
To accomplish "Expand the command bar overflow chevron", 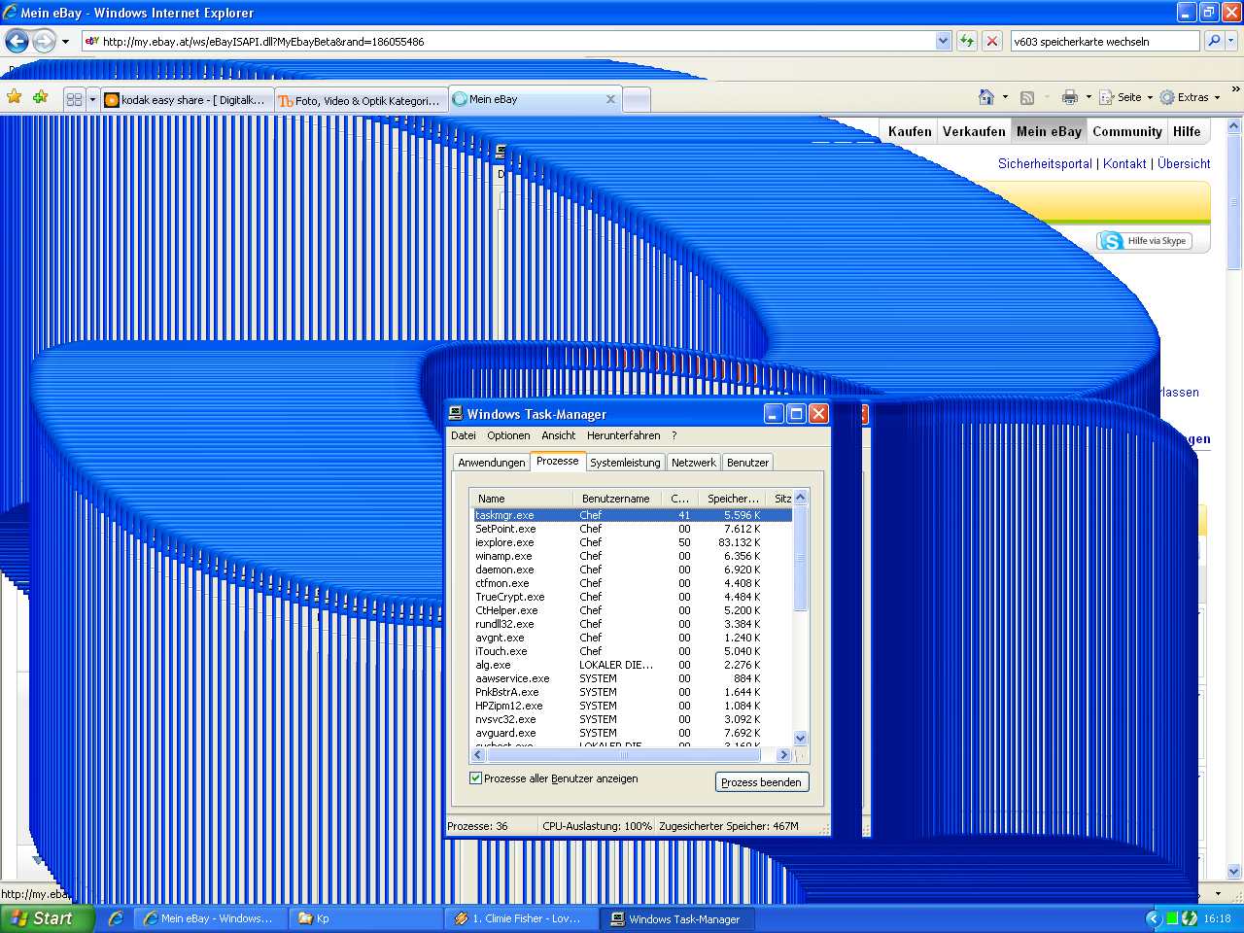I will (x=1235, y=89).
